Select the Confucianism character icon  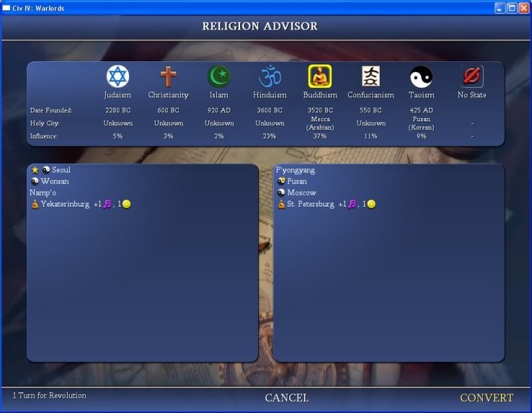(x=370, y=76)
